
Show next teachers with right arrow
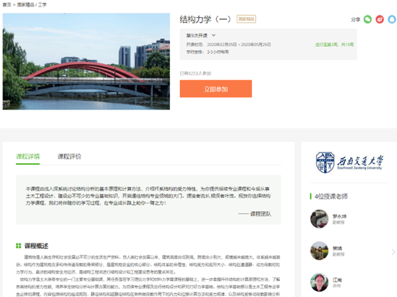coord(393,251)
